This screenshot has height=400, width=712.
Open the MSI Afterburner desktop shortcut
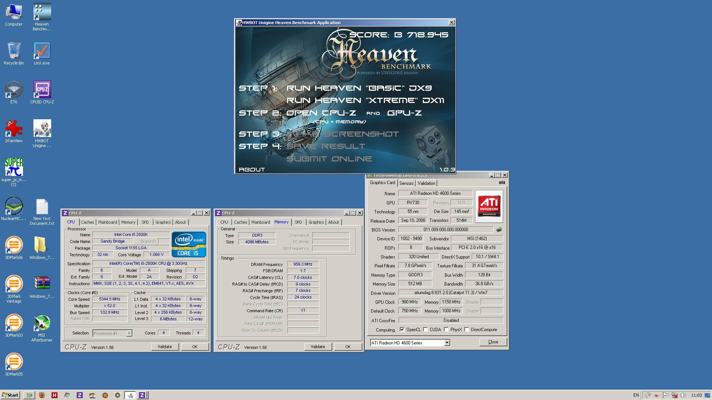pyautogui.click(x=42, y=328)
